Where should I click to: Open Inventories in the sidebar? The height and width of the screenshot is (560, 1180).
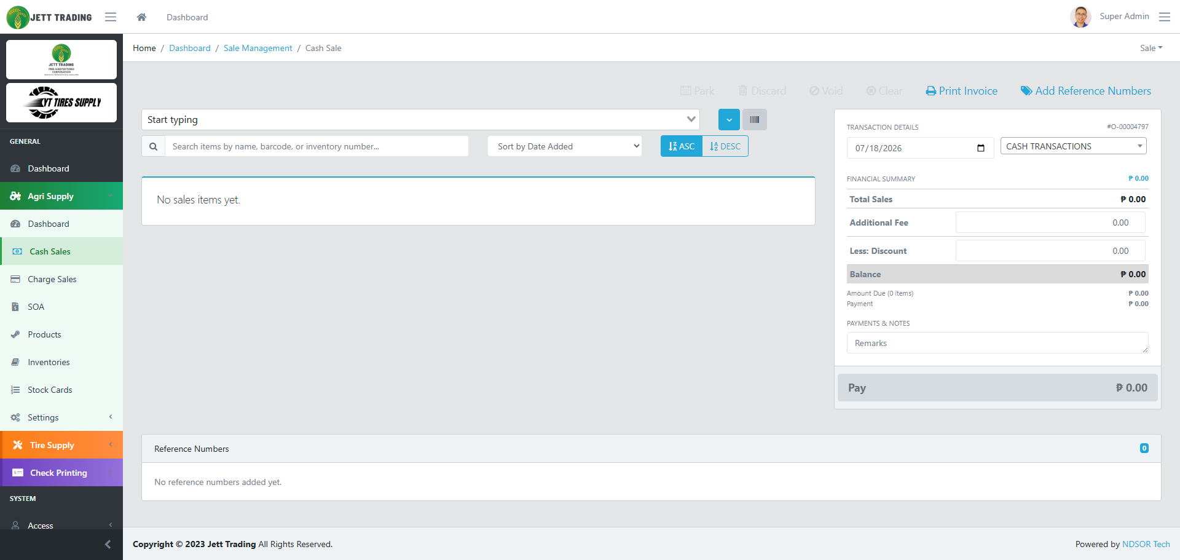click(x=61, y=362)
